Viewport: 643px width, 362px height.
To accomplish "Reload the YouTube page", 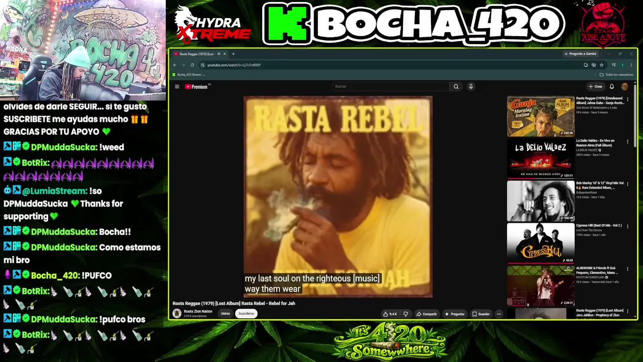I will [x=192, y=65].
